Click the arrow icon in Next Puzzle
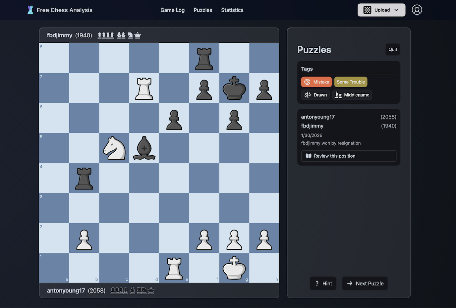The image size is (456, 308). click(x=350, y=283)
